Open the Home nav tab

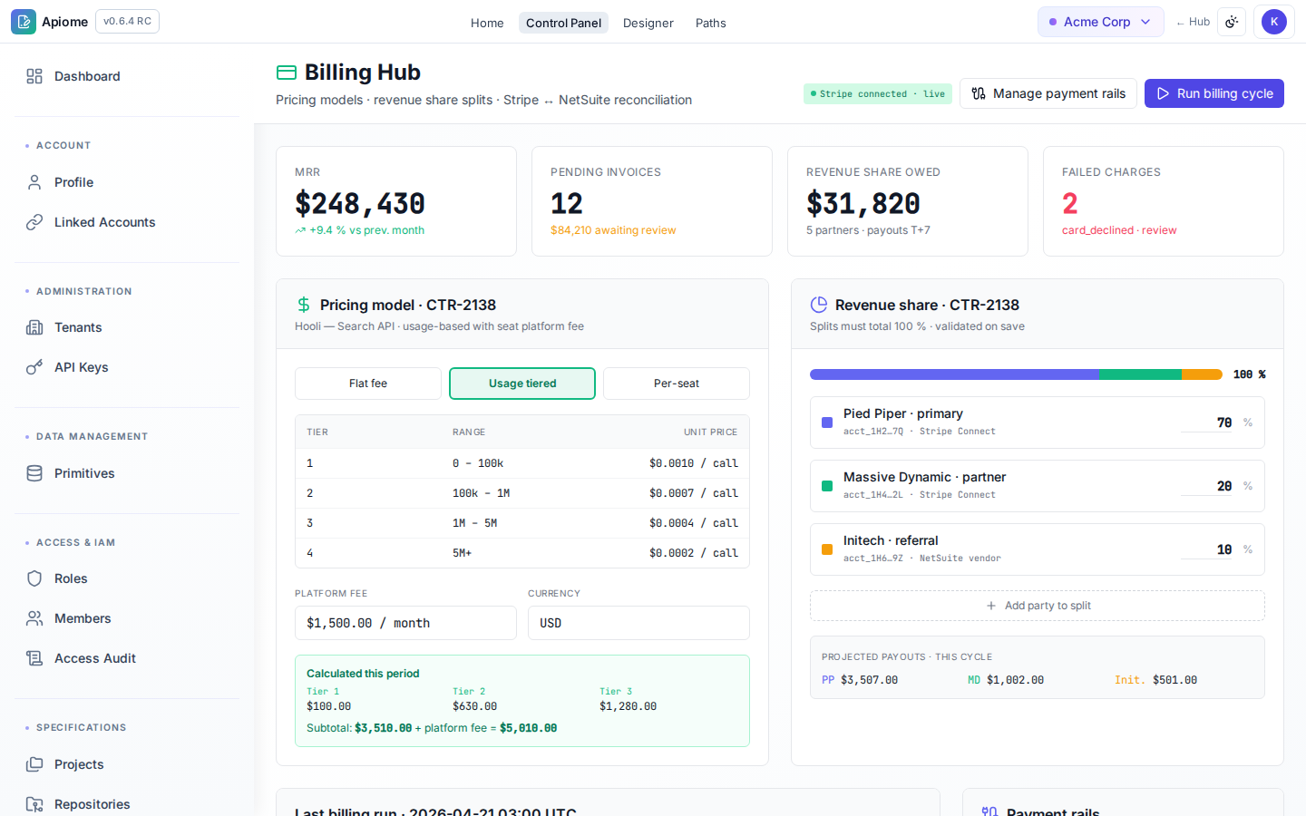[x=487, y=23]
